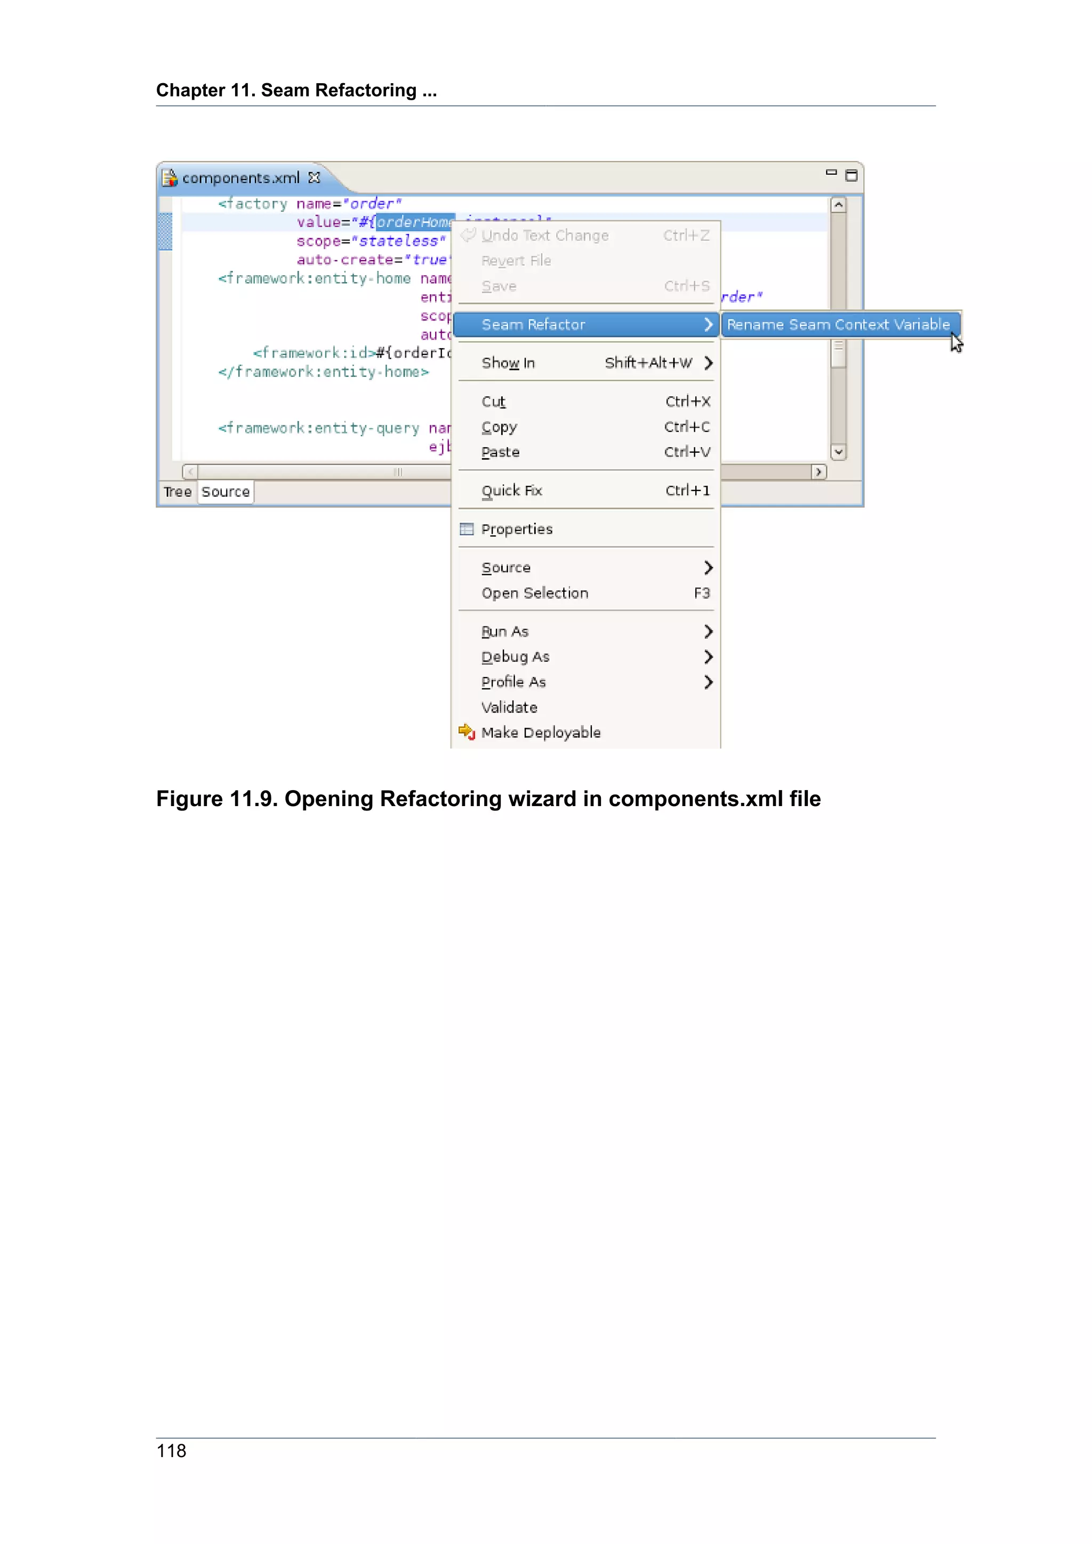
Task: Select Rename Seam Context Variable
Action: click(840, 325)
